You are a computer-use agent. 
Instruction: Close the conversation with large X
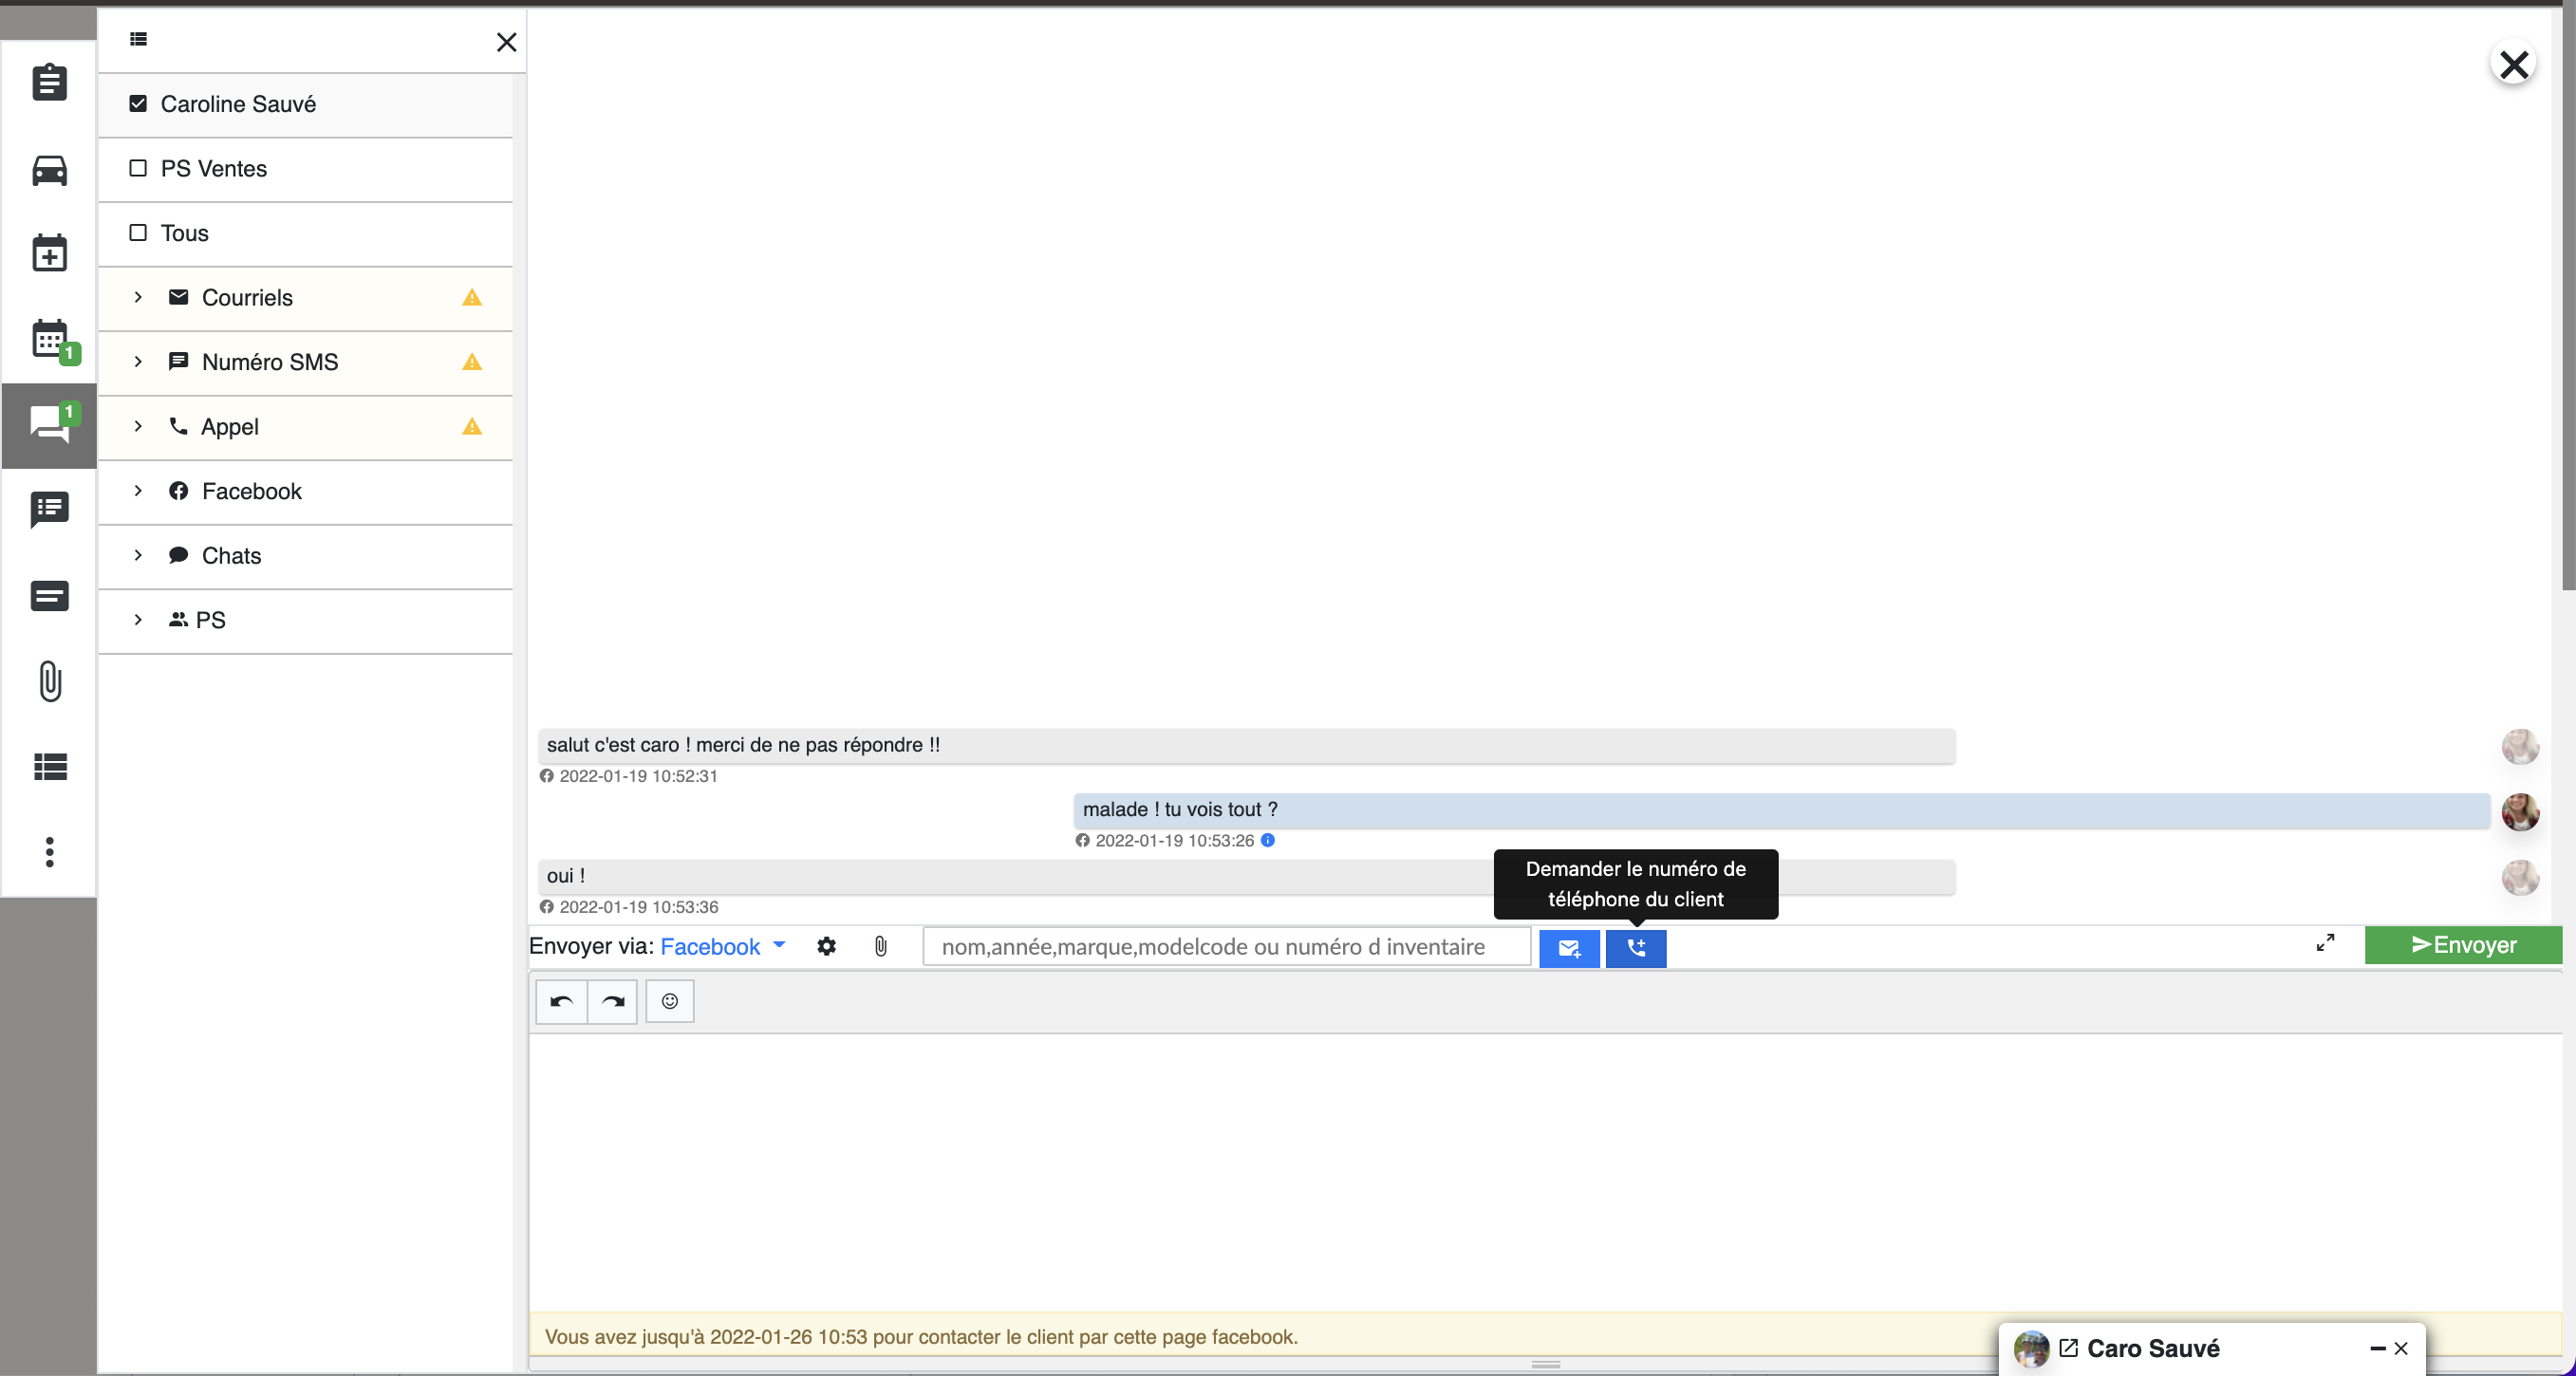click(2513, 65)
